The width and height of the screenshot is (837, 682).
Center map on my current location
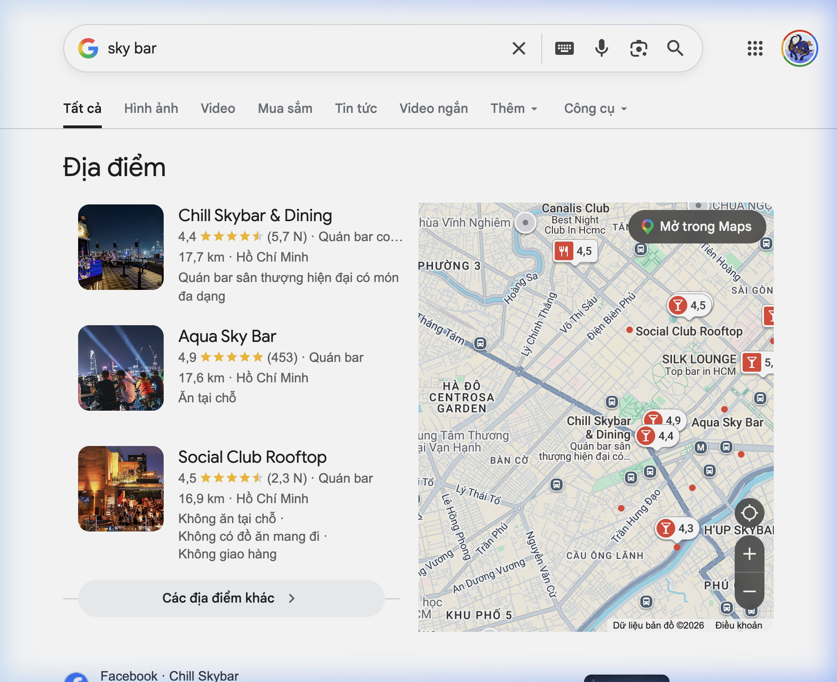click(750, 513)
